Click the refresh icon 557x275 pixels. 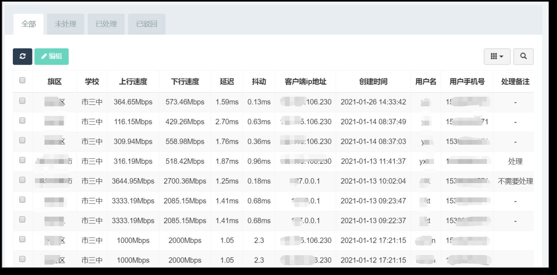(x=22, y=56)
